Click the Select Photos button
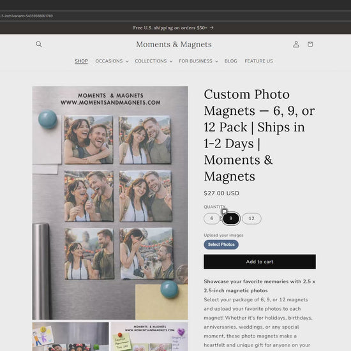 coord(221,244)
